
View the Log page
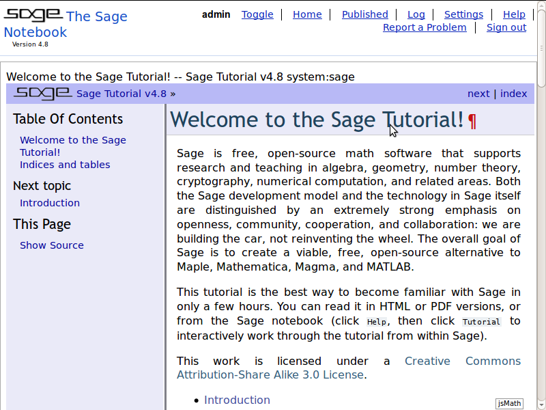(416, 14)
